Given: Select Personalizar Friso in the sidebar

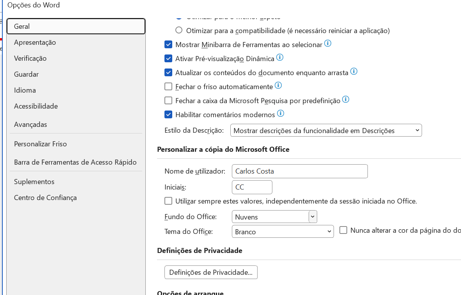Looking at the screenshot, I should pyautogui.click(x=41, y=144).
